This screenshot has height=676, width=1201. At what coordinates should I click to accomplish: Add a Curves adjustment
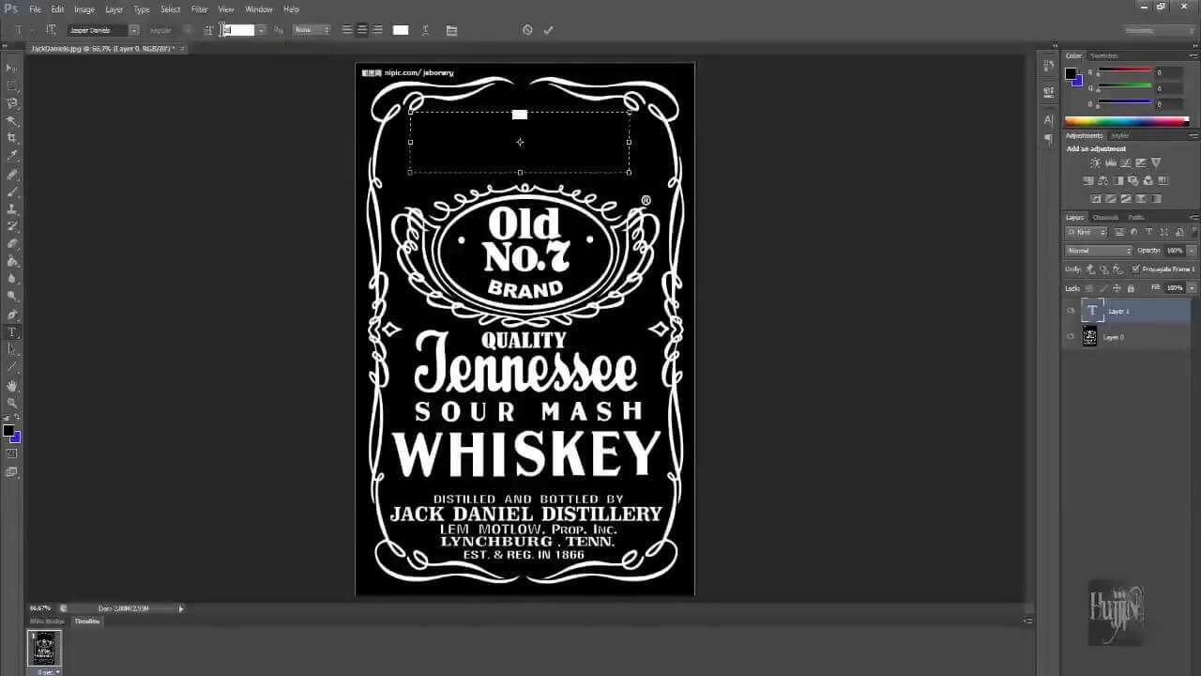tap(1125, 162)
